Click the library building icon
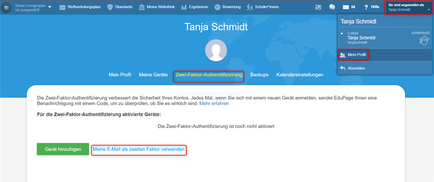Image resolution: width=434 pixels, height=182 pixels. click(142, 7)
